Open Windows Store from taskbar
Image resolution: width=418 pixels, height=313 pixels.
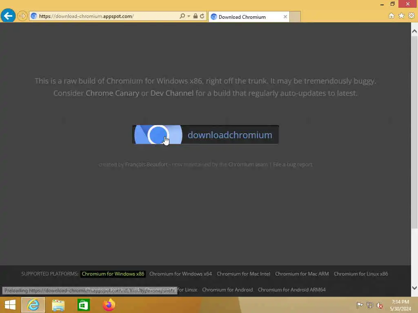coord(83,305)
